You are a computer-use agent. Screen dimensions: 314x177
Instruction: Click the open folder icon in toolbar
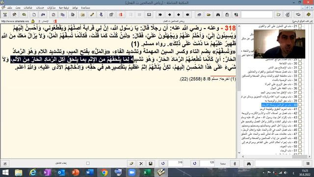tap(209, 15)
